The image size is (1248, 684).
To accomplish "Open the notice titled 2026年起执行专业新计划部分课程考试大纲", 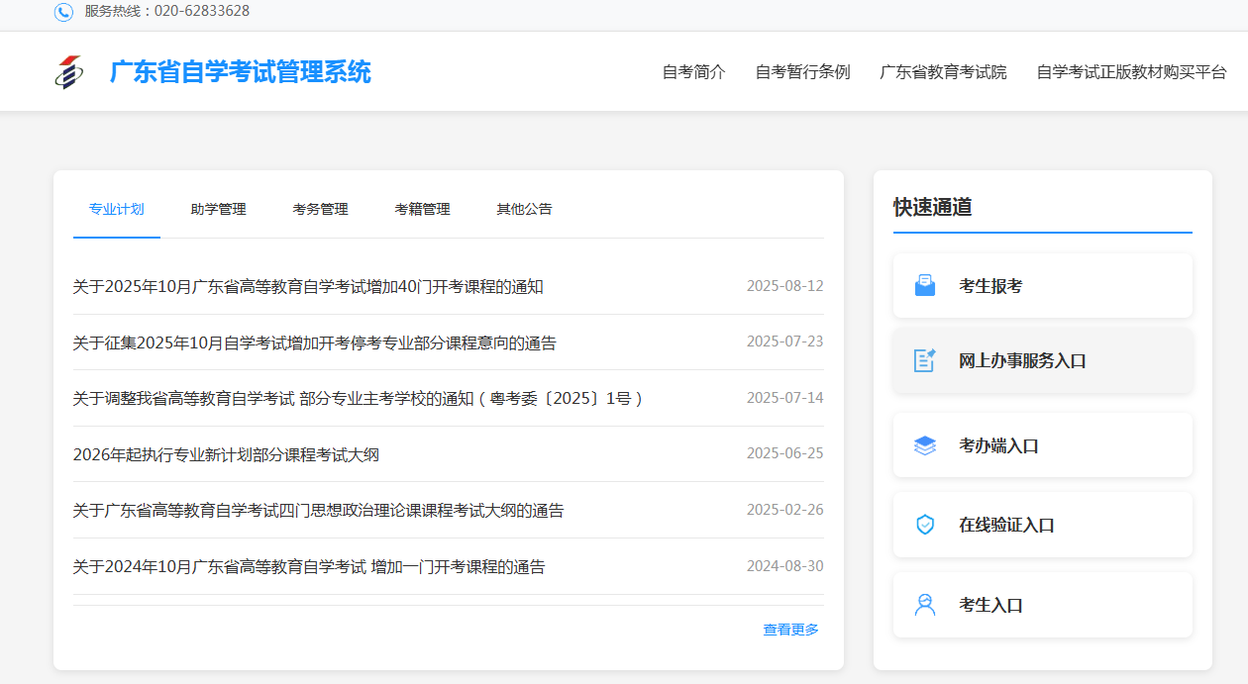I will [x=232, y=454].
